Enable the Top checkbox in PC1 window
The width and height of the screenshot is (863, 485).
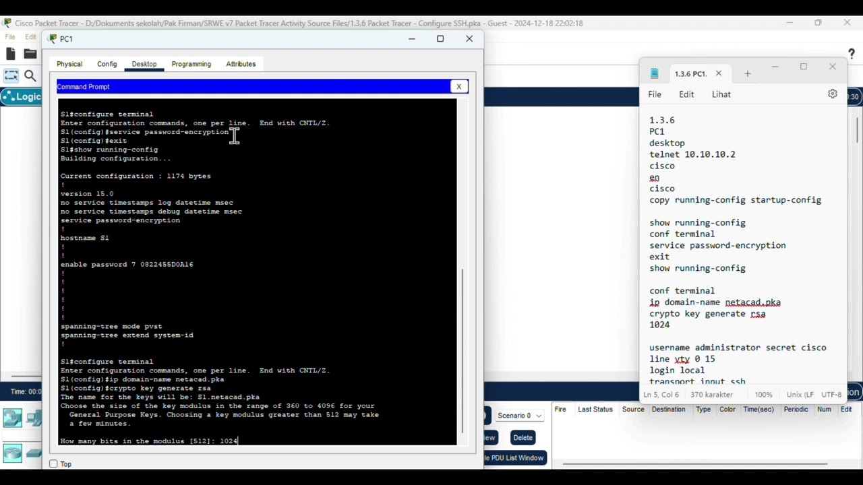pyautogui.click(x=53, y=464)
